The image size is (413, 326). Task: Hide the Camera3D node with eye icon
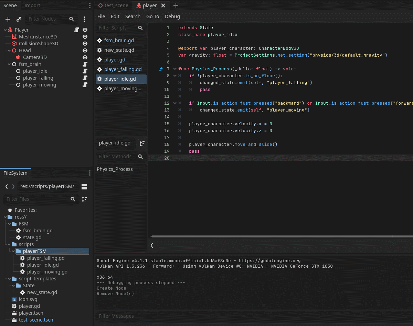[85, 57]
